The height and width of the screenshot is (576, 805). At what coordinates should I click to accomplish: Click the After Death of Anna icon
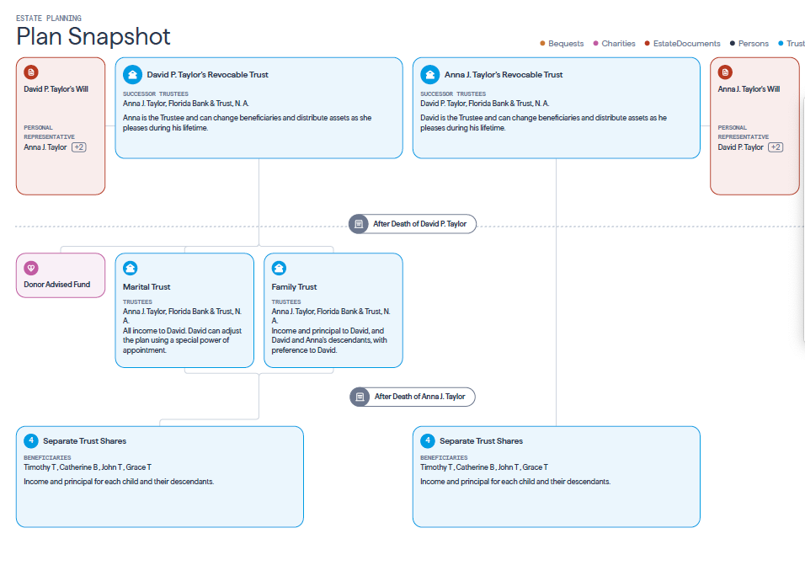click(x=360, y=397)
